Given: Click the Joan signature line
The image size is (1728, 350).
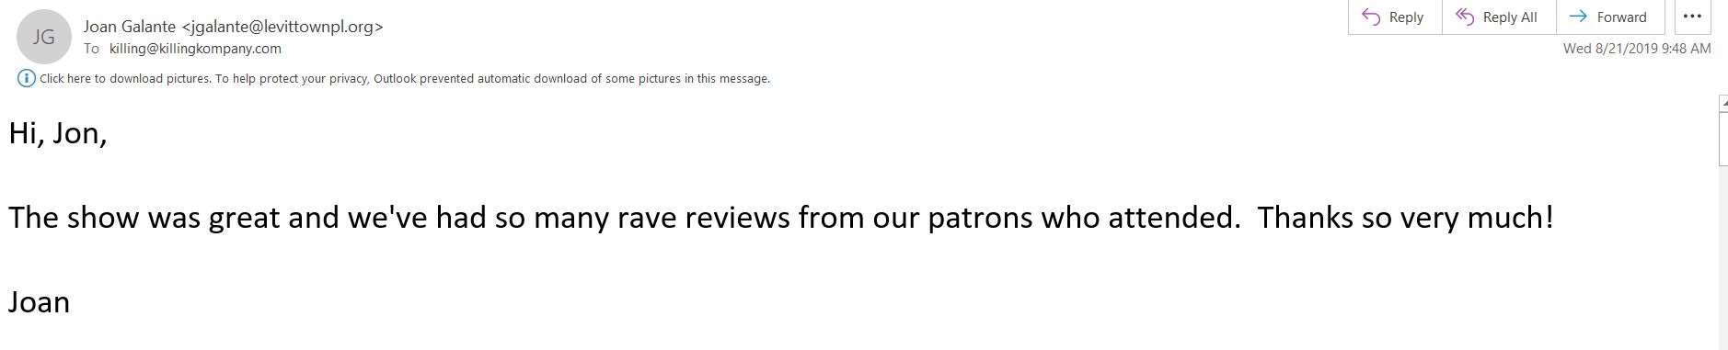Looking at the screenshot, I should (40, 302).
